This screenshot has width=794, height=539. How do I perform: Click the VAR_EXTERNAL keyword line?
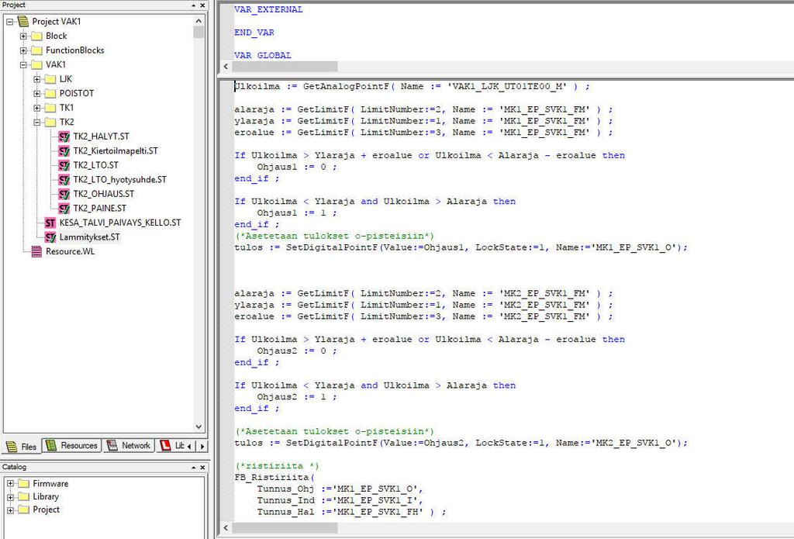[268, 9]
